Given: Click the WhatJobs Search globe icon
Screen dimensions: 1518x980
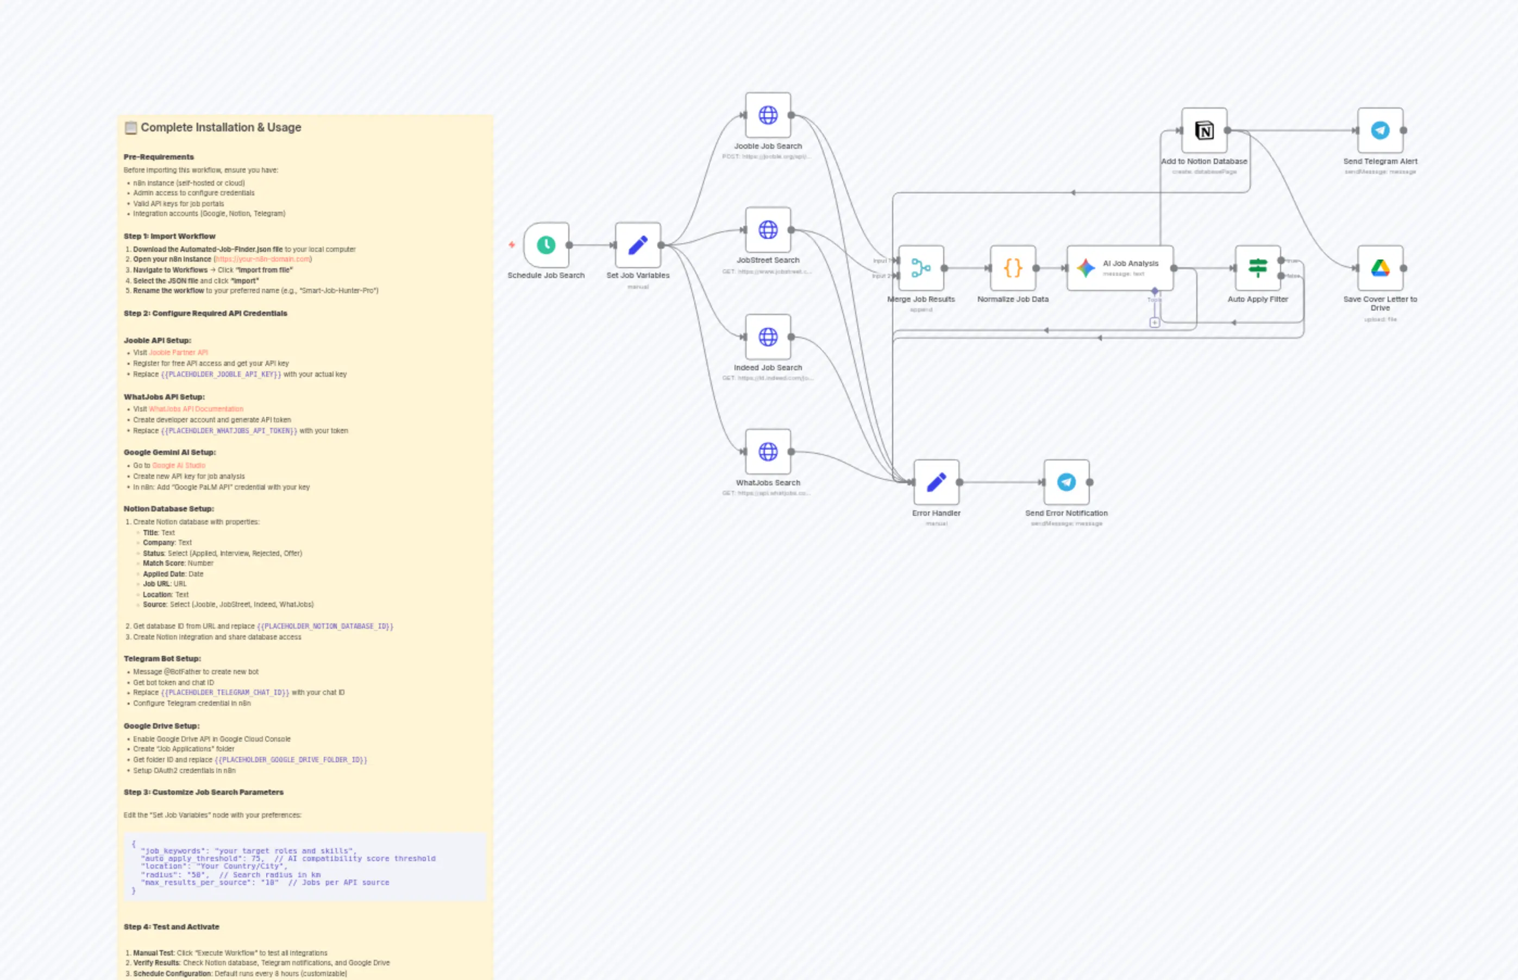Looking at the screenshot, I should (x=769, y=452).
